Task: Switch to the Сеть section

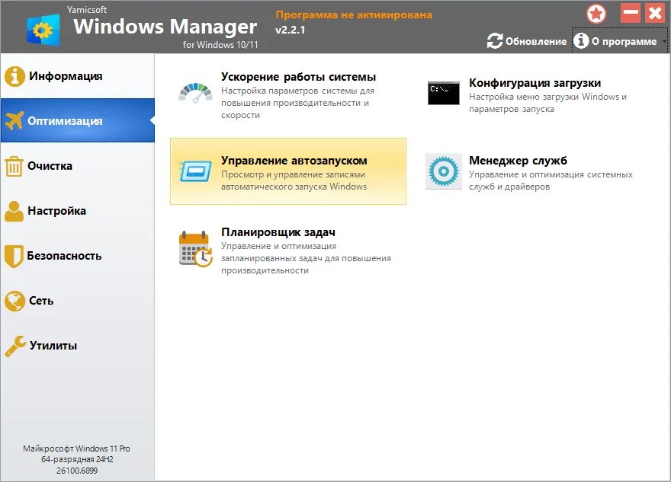Action: point(78,301)
